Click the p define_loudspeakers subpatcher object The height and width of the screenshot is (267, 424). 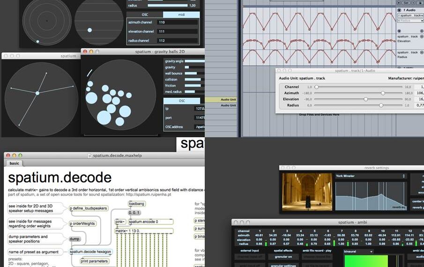point(89,208)
